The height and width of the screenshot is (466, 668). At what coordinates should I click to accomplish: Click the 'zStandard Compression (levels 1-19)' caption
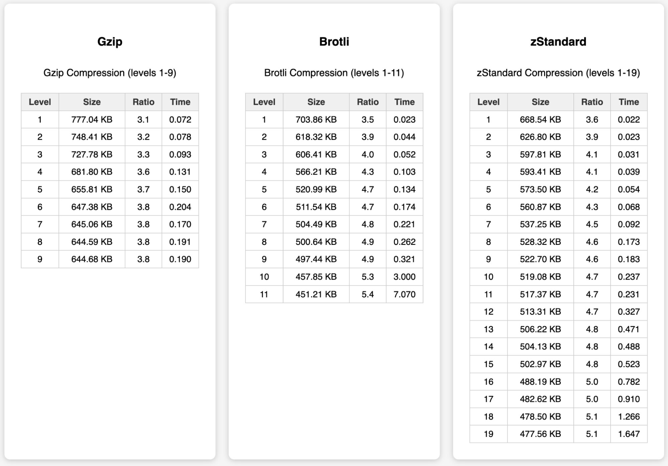(x=558, y=73)
